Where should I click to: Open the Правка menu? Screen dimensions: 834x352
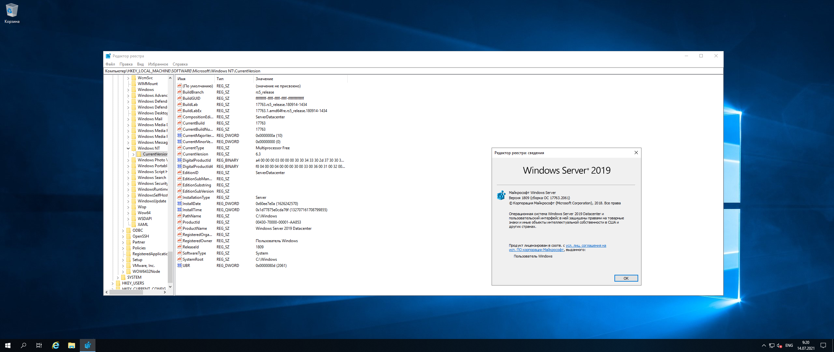[x=126, y=64]
